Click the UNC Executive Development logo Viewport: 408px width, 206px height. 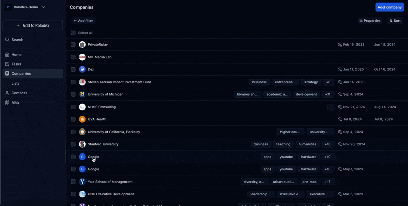[82, 194]
